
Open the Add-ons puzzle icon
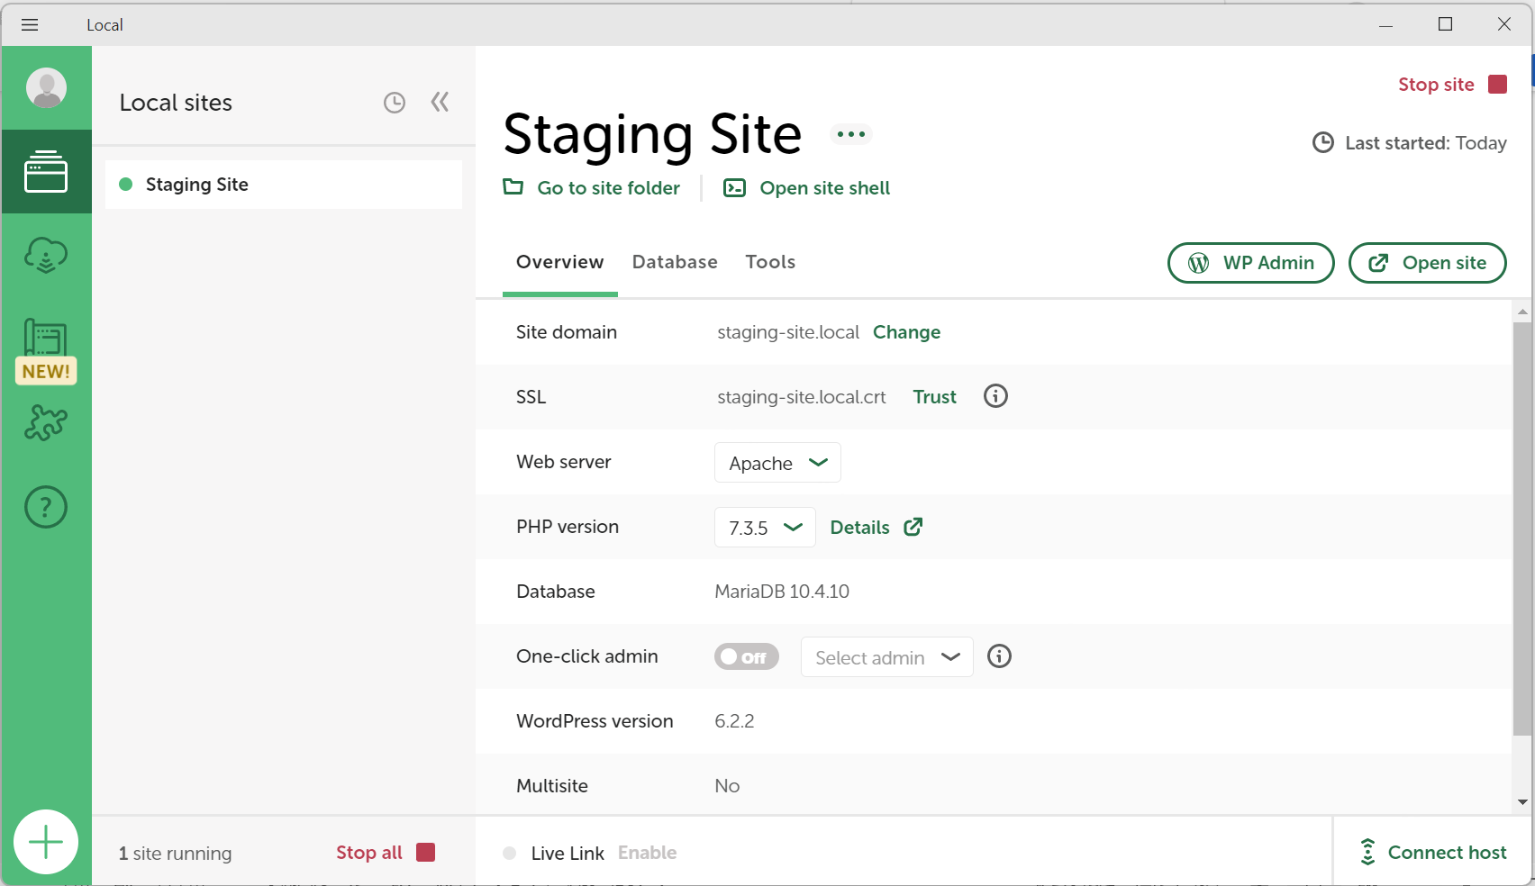point(46,422)
